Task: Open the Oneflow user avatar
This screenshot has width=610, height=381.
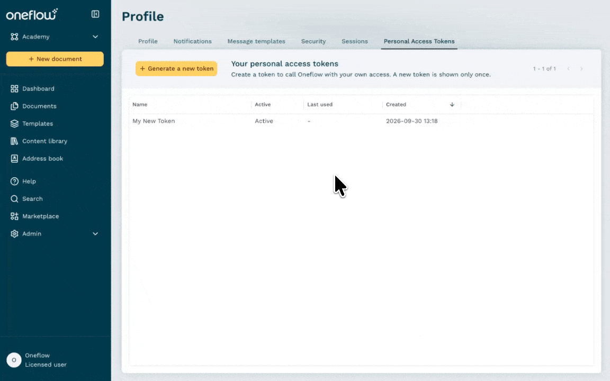Action: tap(14, 360)
